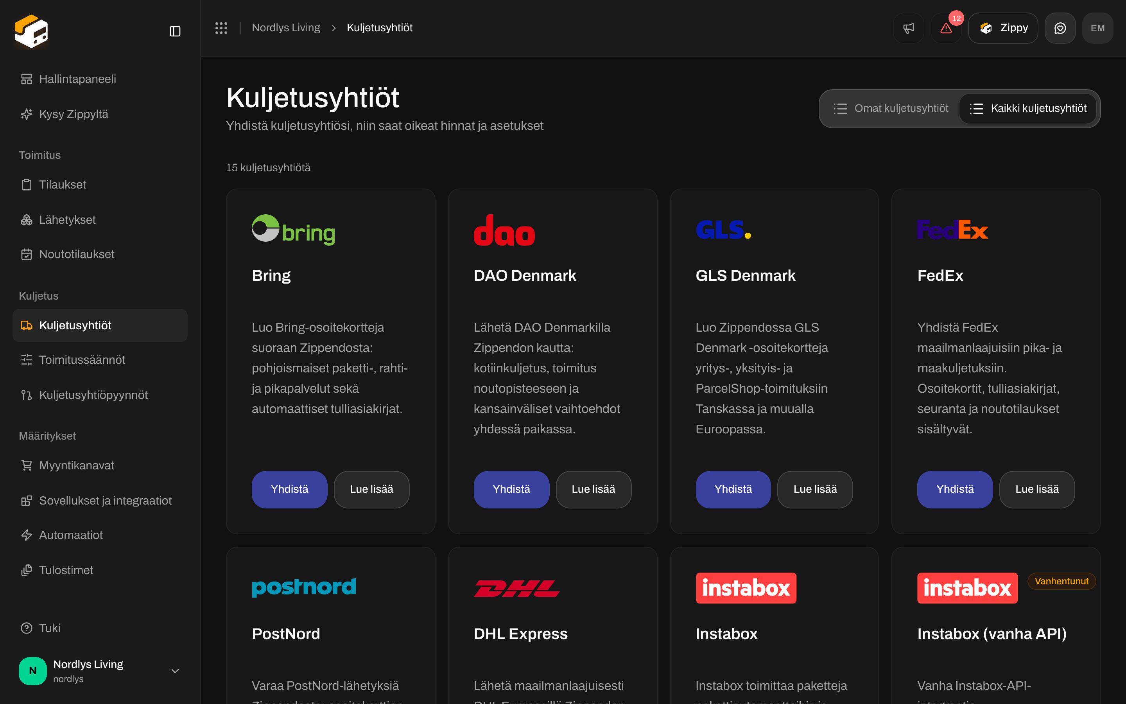Click the Kuljetusyhtiöt truck icon

[x=27, y=325]
